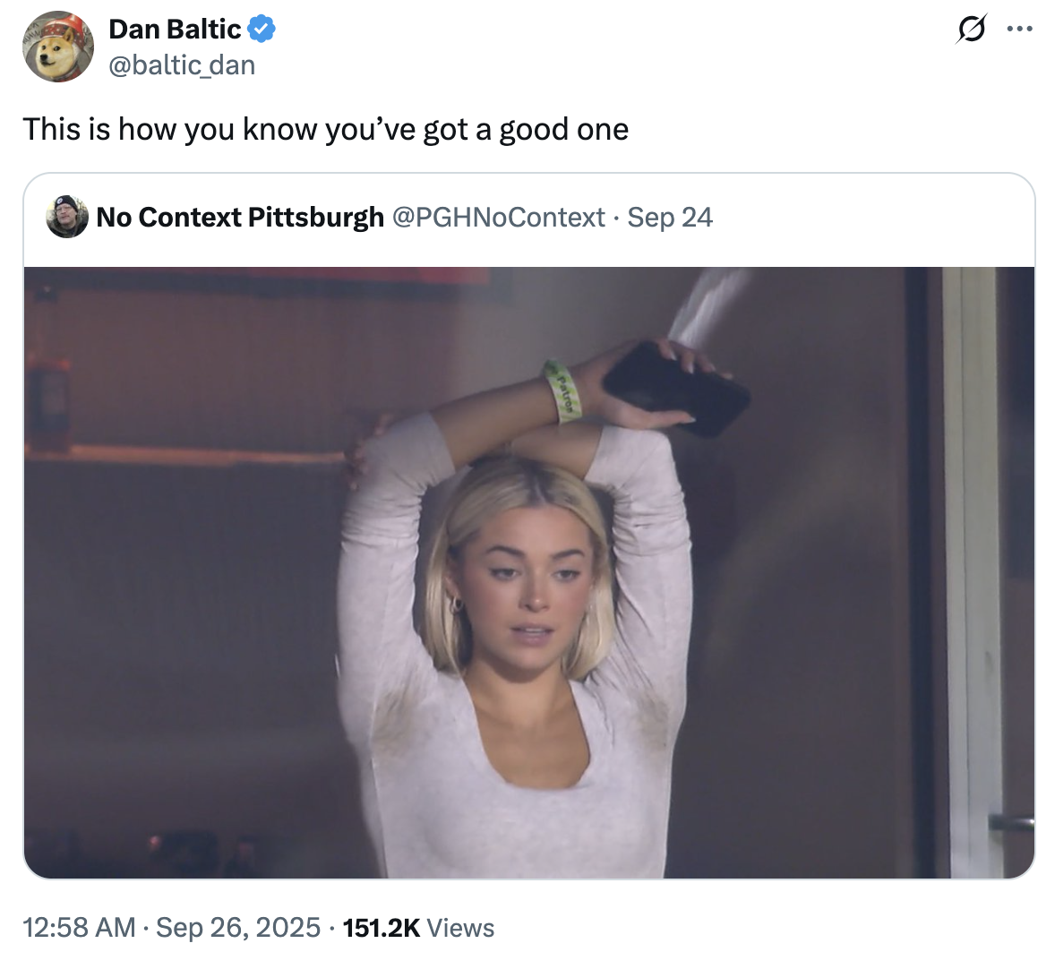
Task: Click the black phone in the photo
Action: [677, 389]
